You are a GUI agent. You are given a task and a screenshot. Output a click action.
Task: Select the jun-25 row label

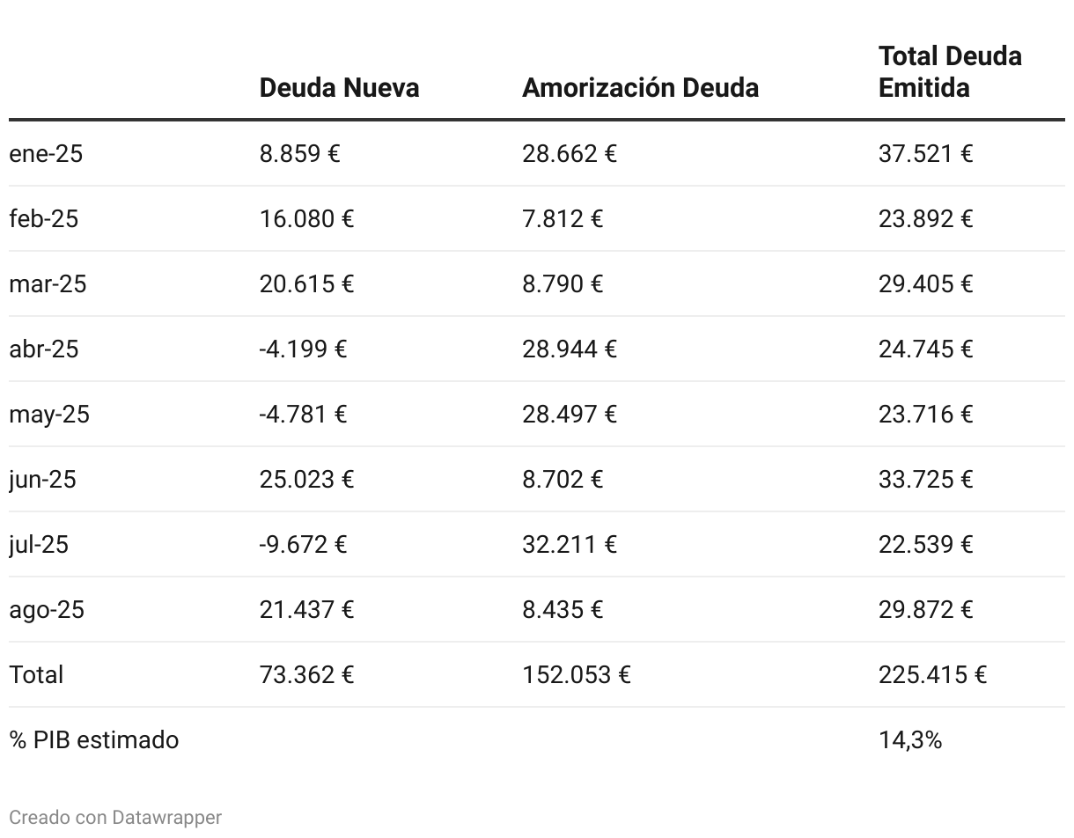tap(42, 479)
